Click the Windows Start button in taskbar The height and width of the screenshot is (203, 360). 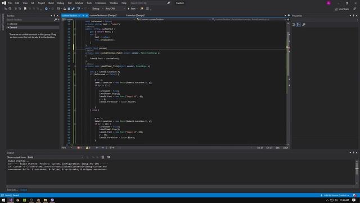pyautogui.click(x=3, y=200)
